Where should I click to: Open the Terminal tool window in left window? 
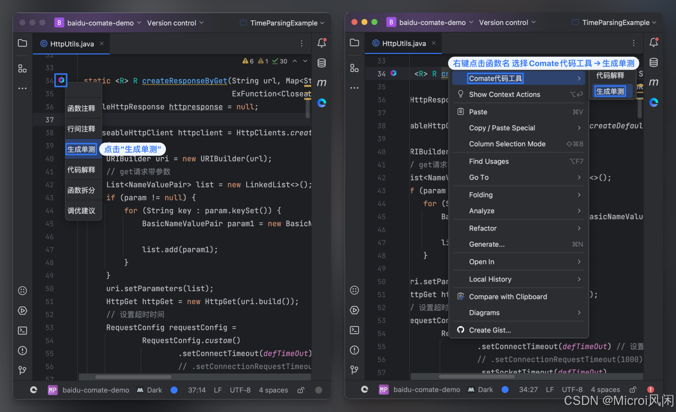[x=23, y=331]
